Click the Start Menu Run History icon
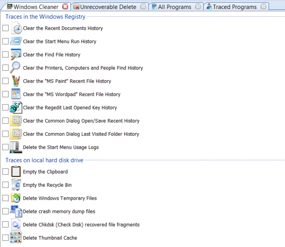 pos(16,41)
